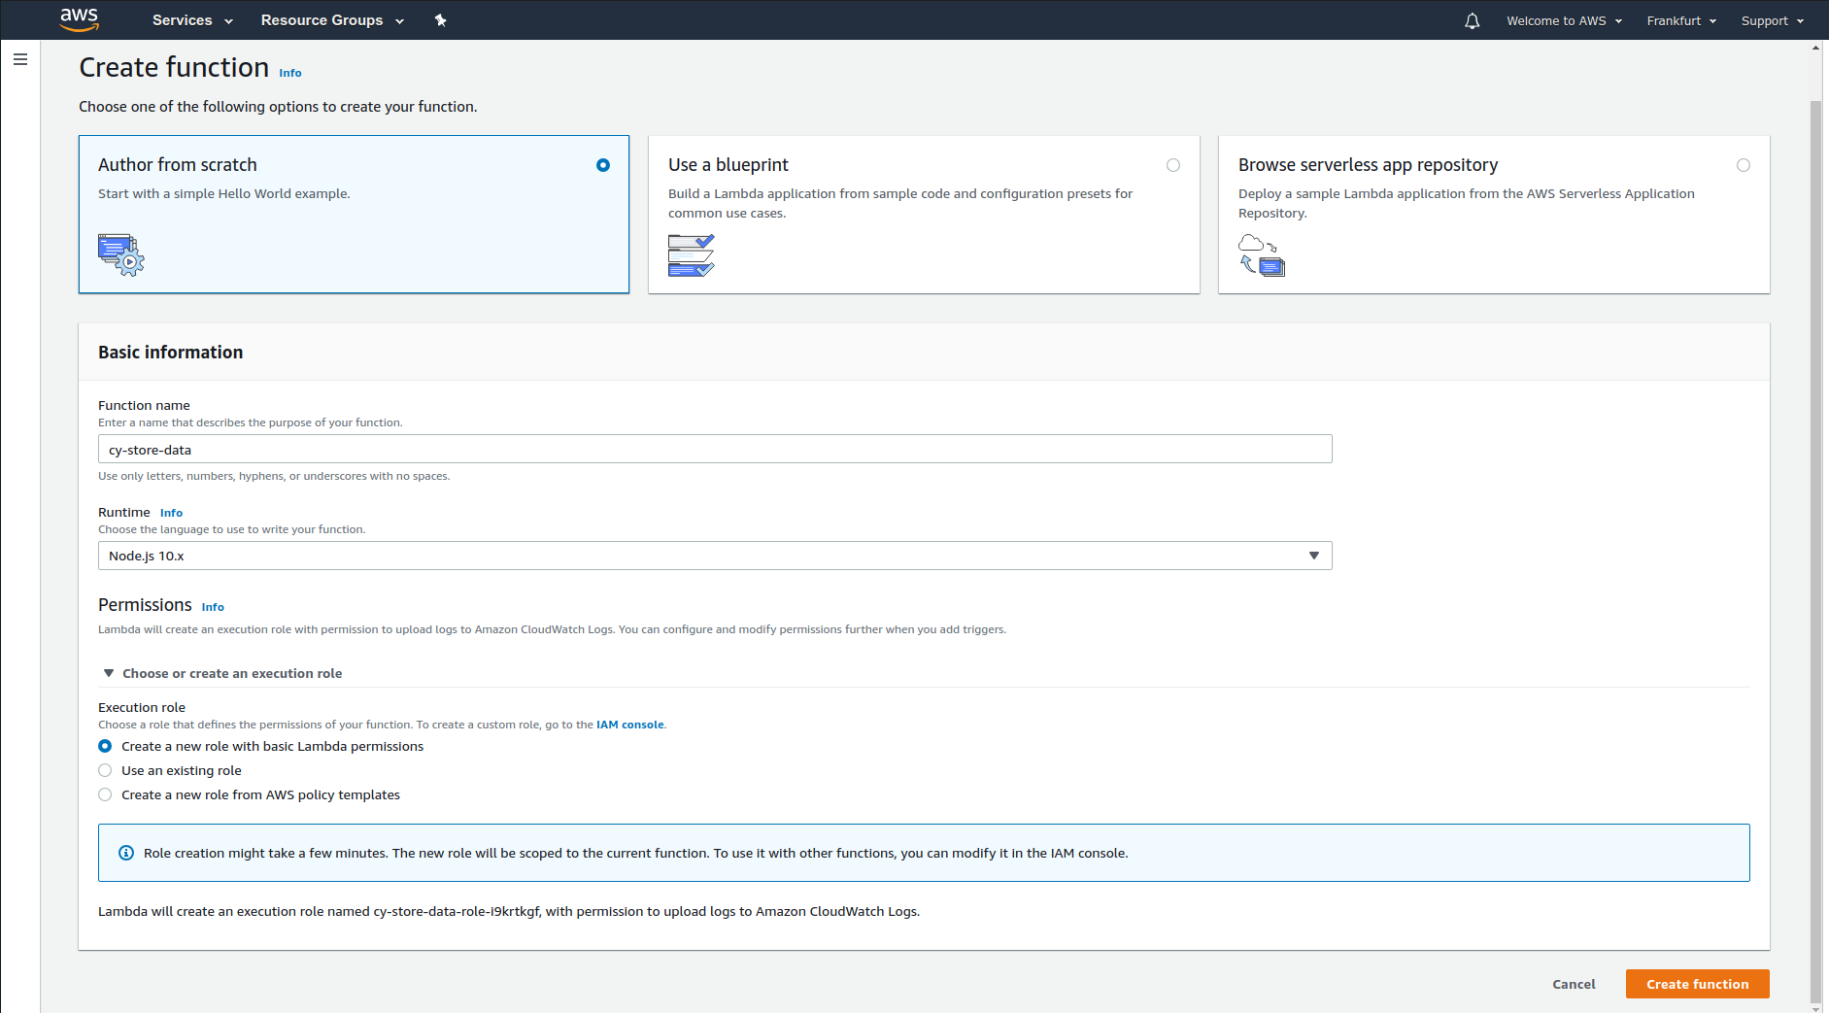Click the Author from scratch card title
This screenshot has height=1013, width=1829.
(178, 165)
